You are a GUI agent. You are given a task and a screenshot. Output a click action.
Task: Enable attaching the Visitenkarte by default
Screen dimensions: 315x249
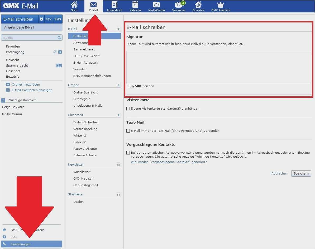[x=128, y=109]
